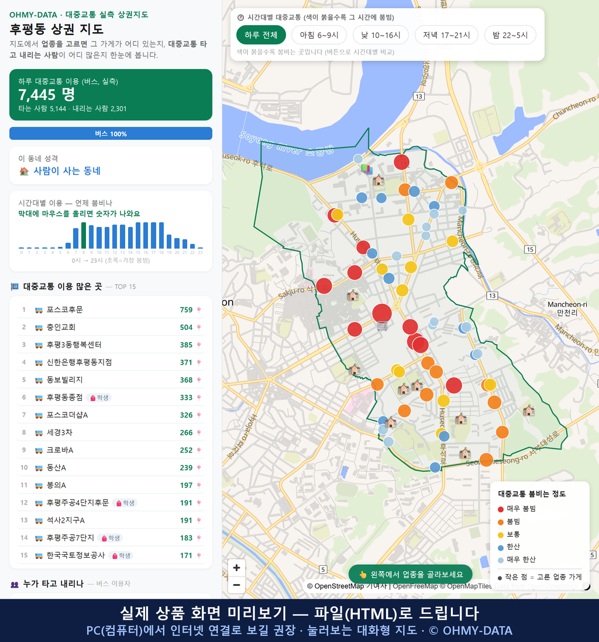Click the clock icon beside 시간대별 대중교통
The height and width of the screenshot is (642, 599).
coord(241,18)
